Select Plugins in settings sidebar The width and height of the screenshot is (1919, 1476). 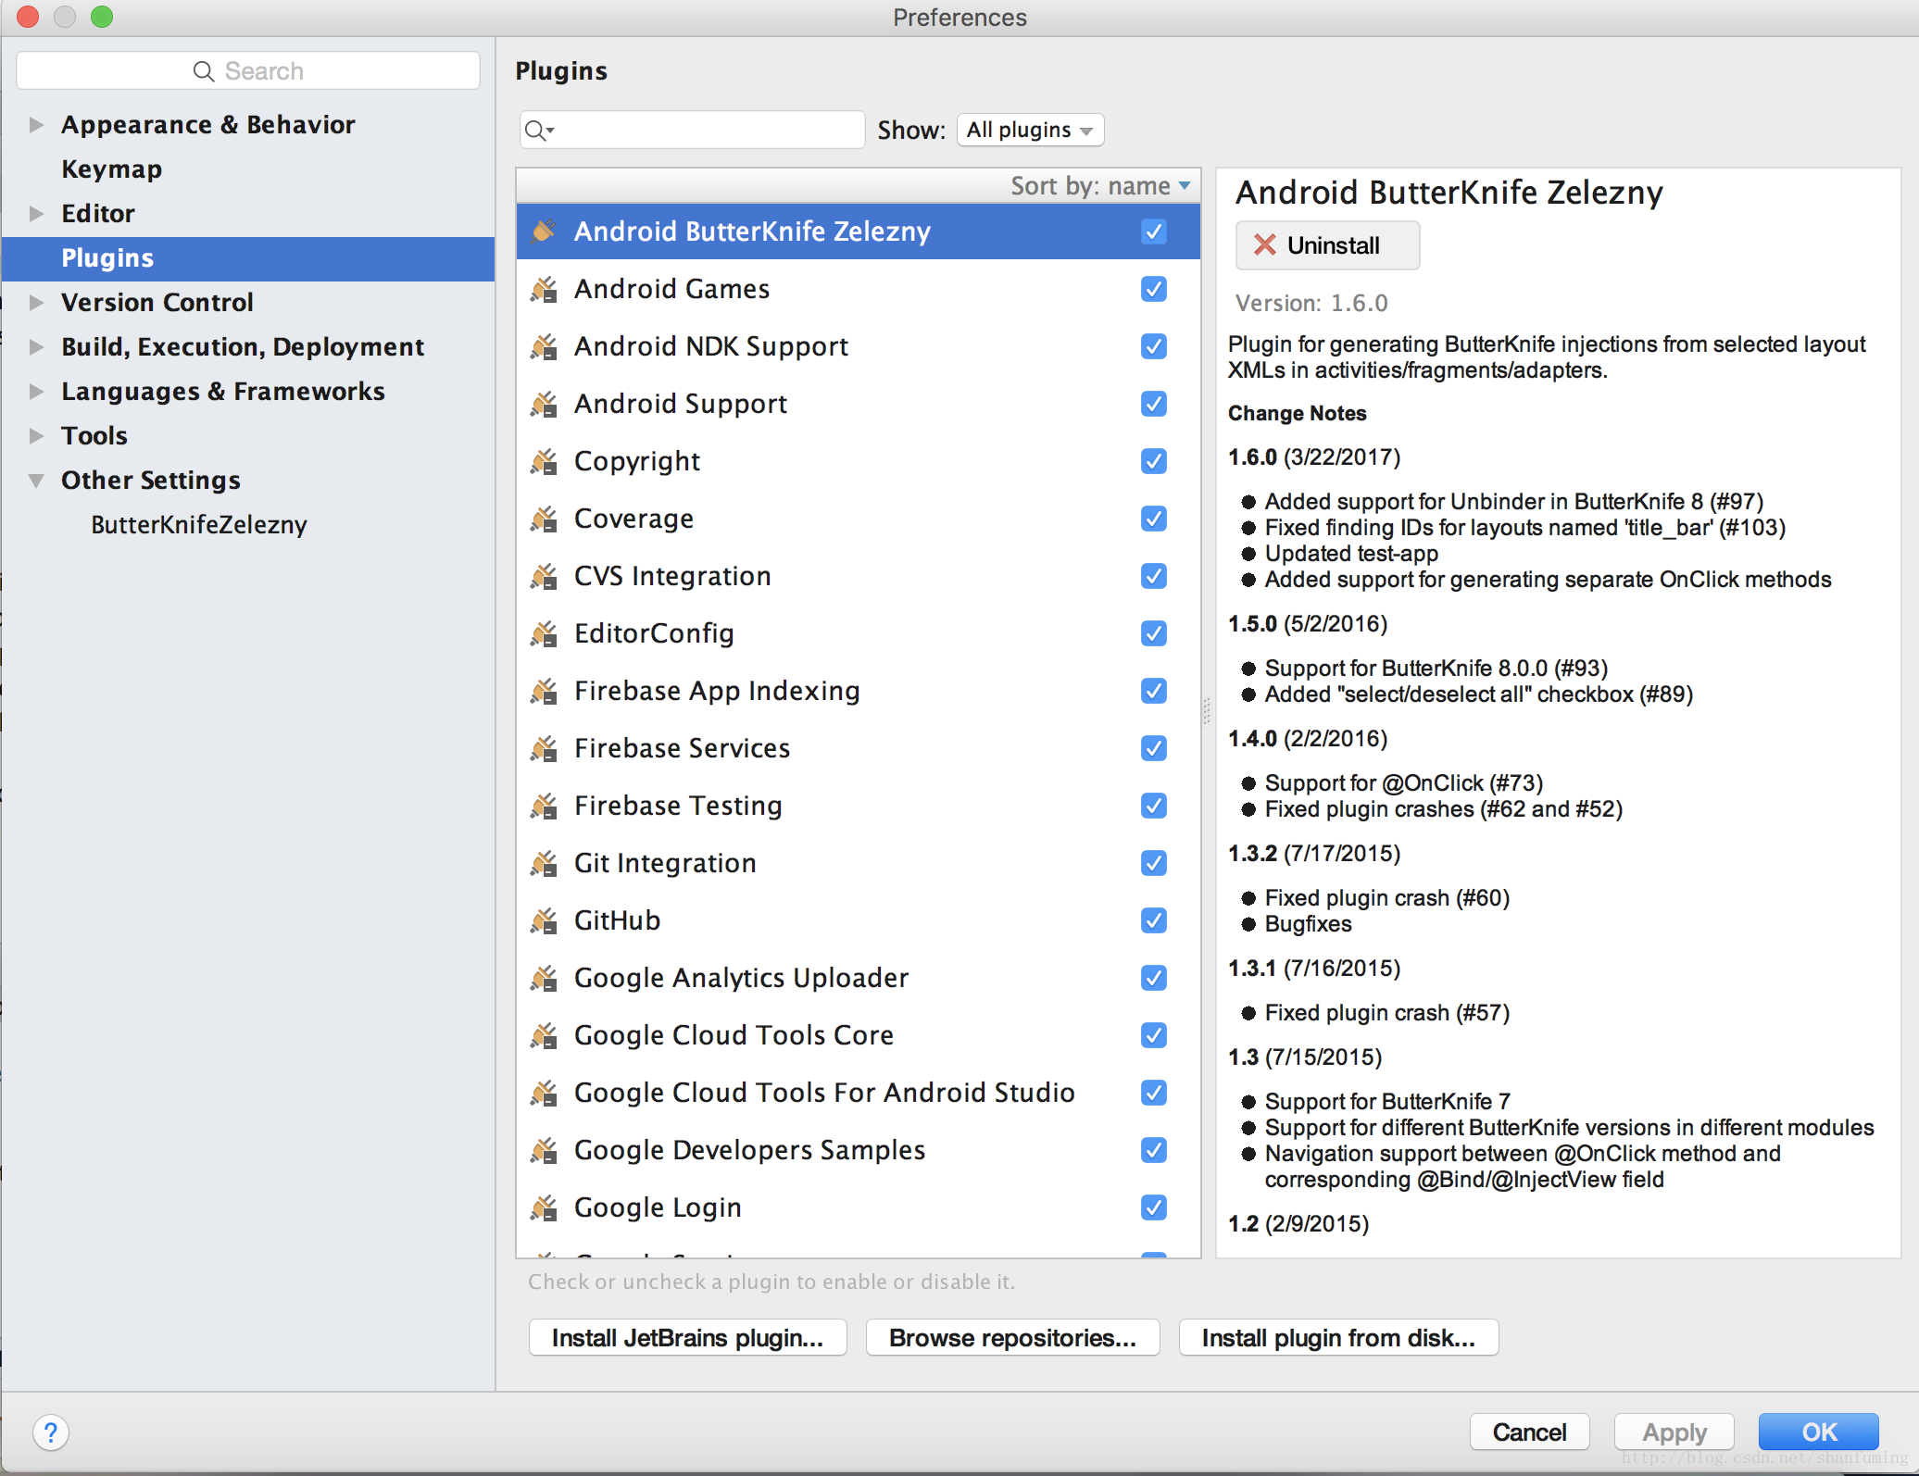(x=248, y=258)
